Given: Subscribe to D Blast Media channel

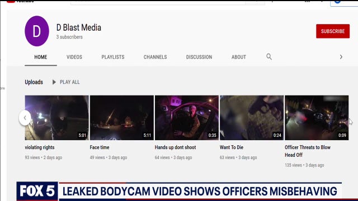Looking at the screenshot, I should (x=333, y=31).
